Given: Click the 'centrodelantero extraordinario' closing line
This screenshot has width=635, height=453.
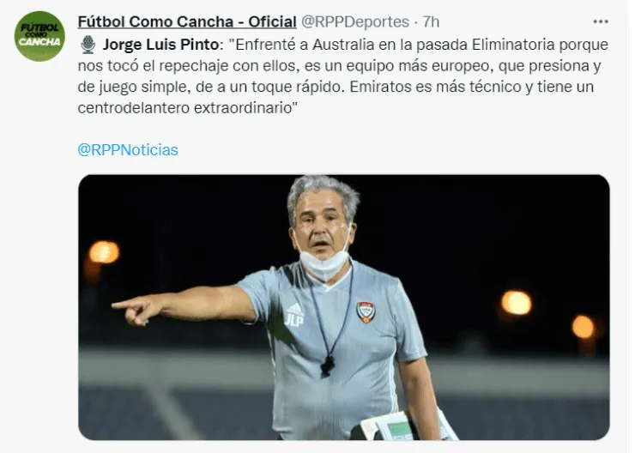Looking at the screenshot, I should pos(188,108).
